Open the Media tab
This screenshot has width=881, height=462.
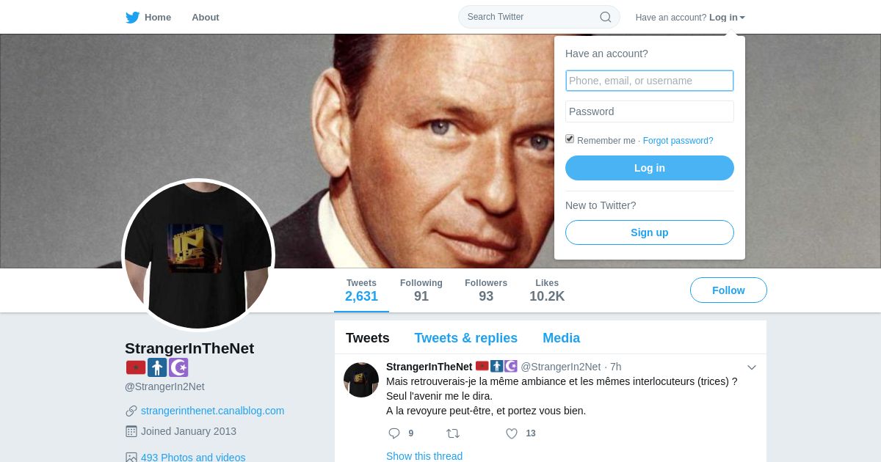(x=561, y=338)
